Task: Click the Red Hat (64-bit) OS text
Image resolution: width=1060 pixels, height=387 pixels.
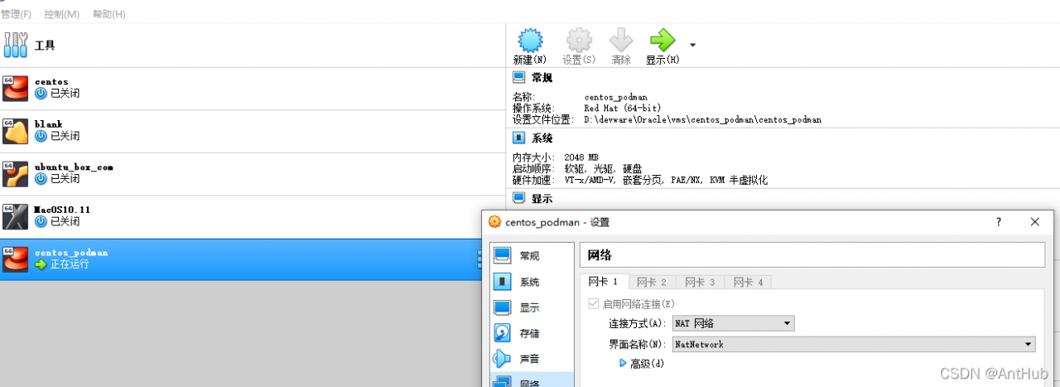Action: (x=623, y=109)
